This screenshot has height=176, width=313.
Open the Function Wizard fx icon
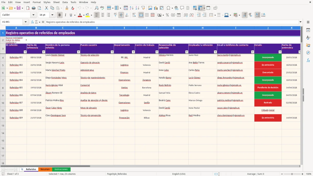tap(32, 22)
